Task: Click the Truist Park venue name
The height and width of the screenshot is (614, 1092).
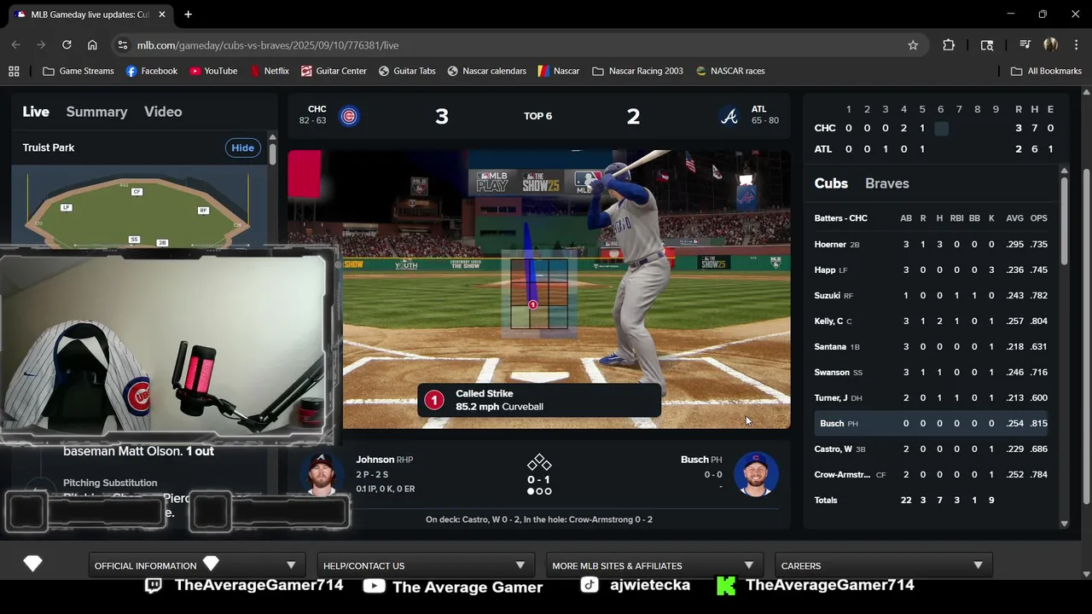Action: tap(49, 148)
